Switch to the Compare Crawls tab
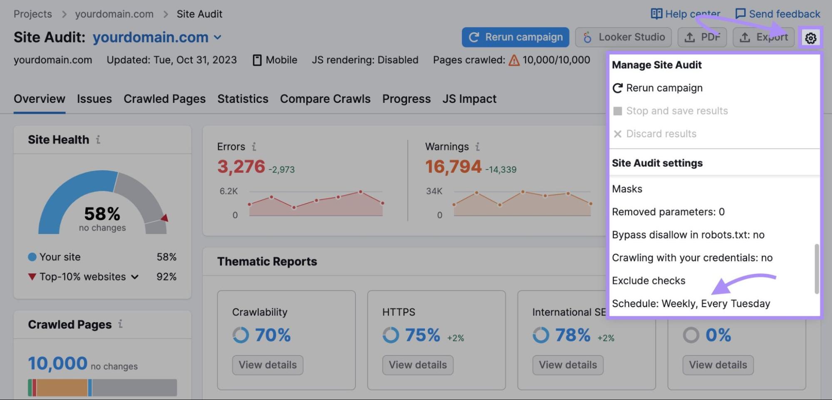Screen dimensions: 832x400 point(325,99)
